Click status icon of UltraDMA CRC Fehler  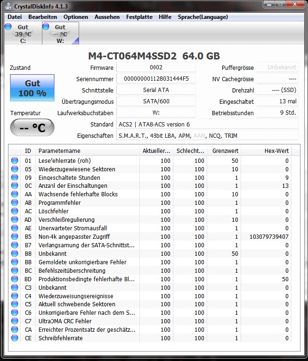tap(15, 321)
